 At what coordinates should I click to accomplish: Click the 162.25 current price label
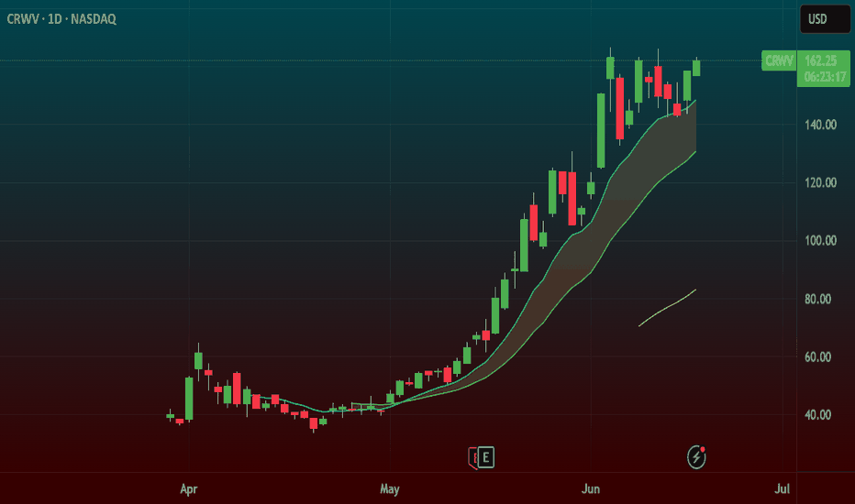click(821, 60)
